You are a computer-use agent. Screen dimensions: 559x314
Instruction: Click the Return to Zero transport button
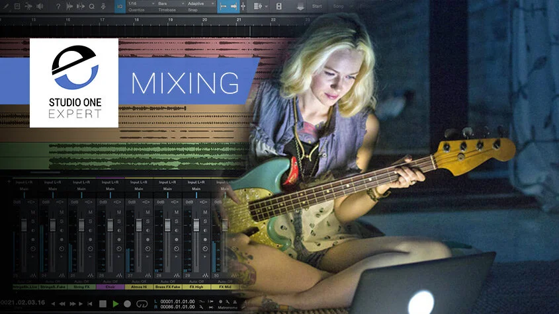pyautogui.click(x=90, y=304)
